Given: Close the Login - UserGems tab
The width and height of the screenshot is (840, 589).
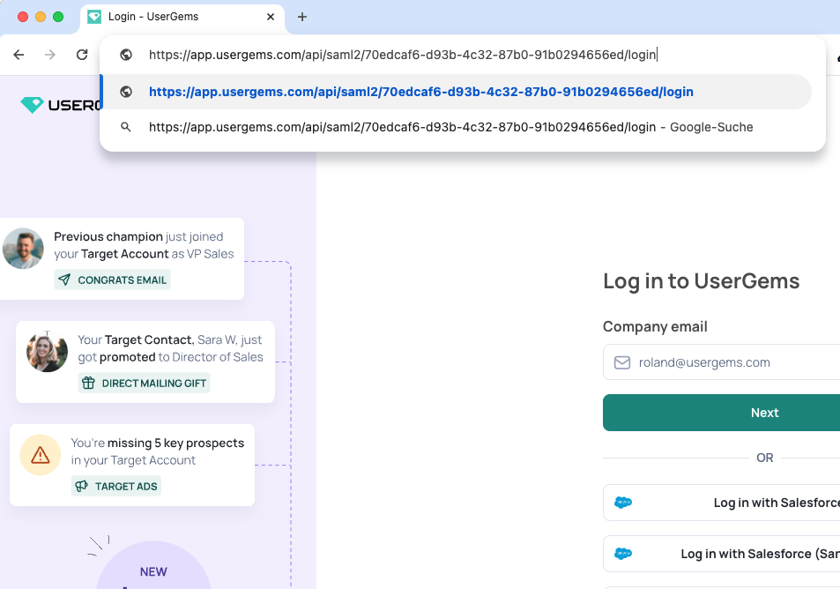Looking at the screenshot, I should pyautogui.click(x=271, y=17).
